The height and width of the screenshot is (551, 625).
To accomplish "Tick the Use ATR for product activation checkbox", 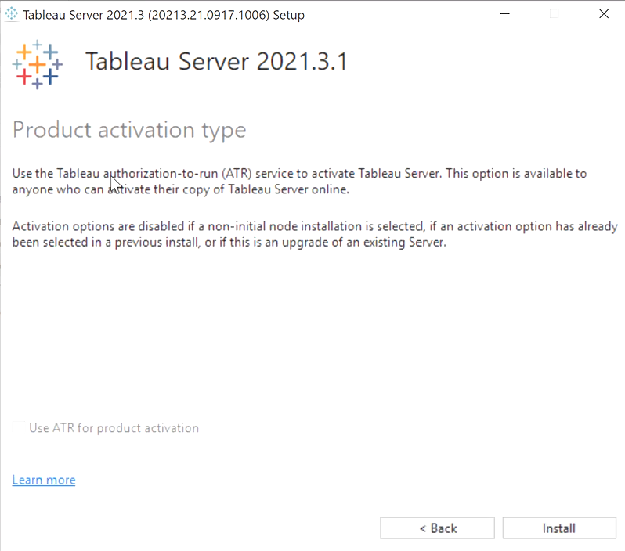I will pyautogui.click(x=19, y=428).
